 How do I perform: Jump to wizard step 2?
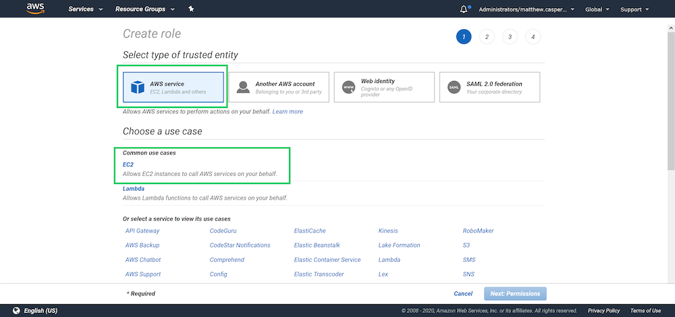click(x=486, y=37)
